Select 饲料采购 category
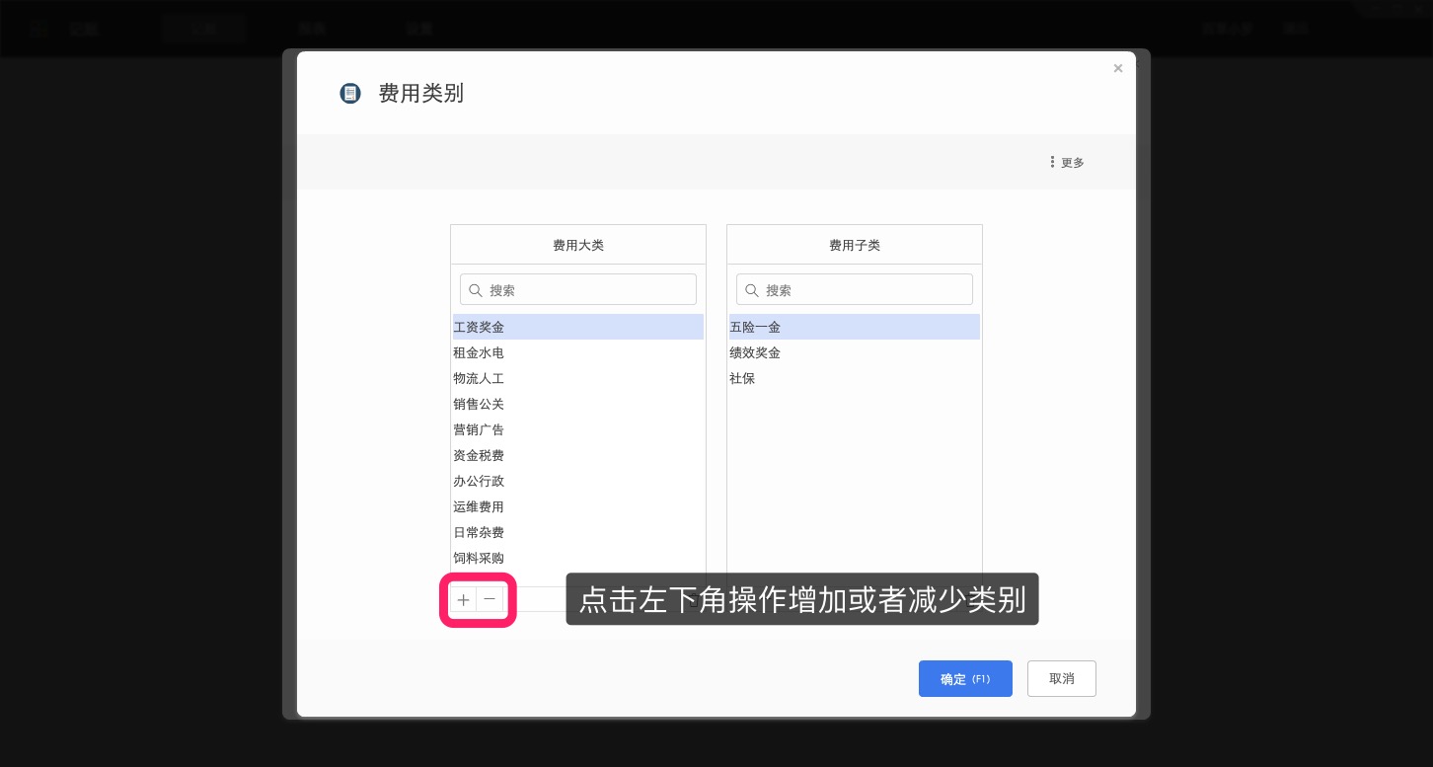 point(578,558)
